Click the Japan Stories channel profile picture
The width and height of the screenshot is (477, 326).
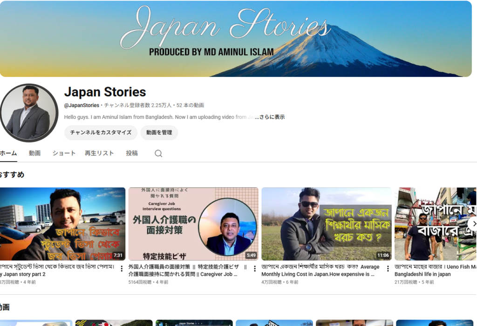click(29, 113)
